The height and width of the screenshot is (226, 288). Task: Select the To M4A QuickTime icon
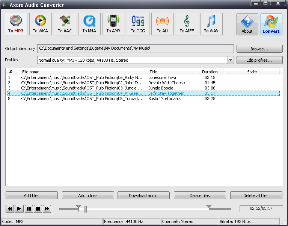(x=89, y=24)
